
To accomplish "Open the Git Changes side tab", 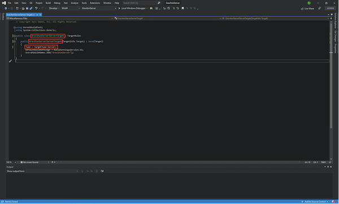I will [335, 36].
